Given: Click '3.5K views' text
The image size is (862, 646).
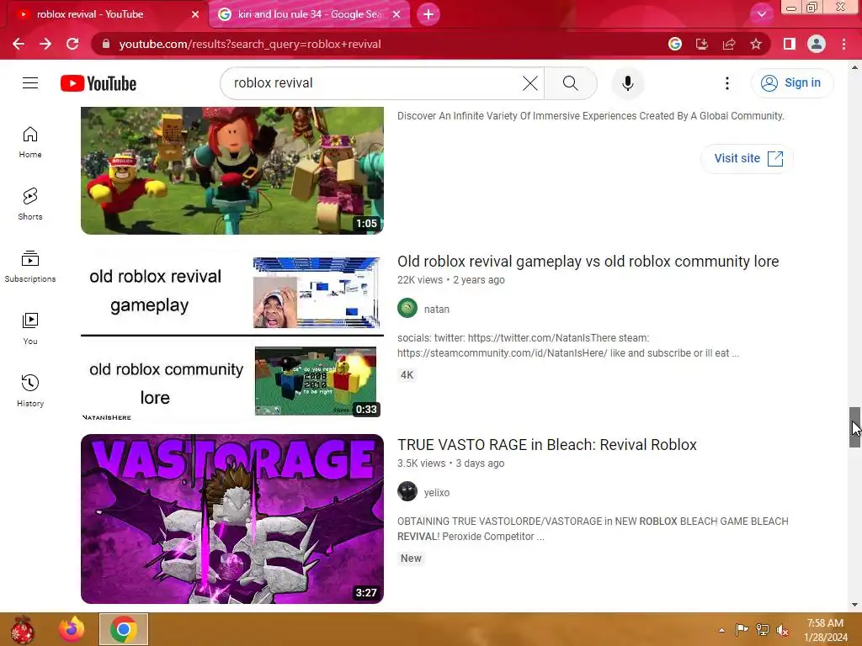Looking at the screenshot, I should click(422, 463).
